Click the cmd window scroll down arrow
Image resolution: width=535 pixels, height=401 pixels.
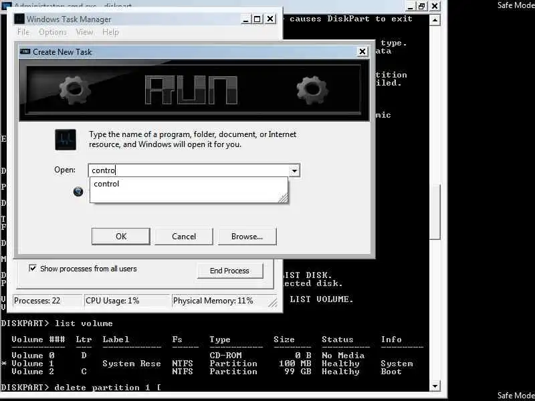[x=435, y=386]
